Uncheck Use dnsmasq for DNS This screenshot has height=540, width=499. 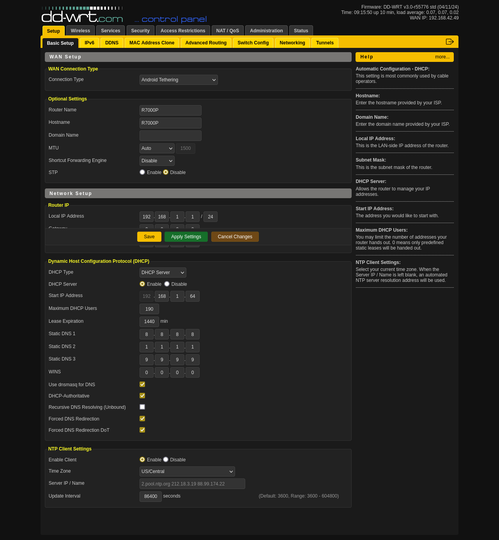click(142, 384)
